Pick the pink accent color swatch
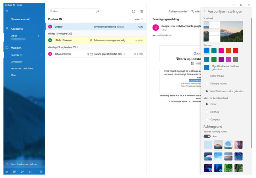The image size is (256, 178). [221, 51]
